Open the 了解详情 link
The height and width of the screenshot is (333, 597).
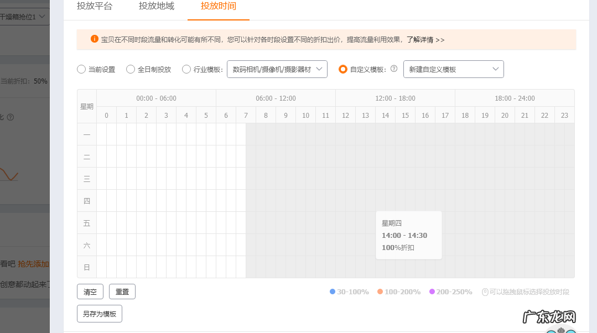[x=422, y=39]
